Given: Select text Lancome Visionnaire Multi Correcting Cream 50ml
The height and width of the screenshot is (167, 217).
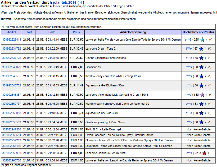Looking at the screenshot, I should point(117,95).
